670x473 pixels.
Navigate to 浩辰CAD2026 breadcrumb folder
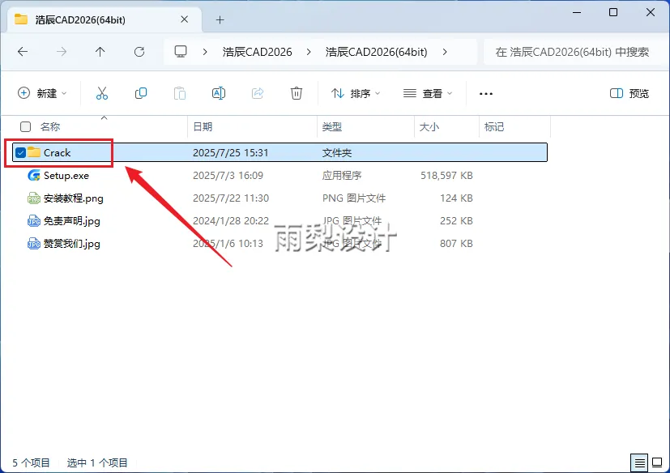[258, 52]
